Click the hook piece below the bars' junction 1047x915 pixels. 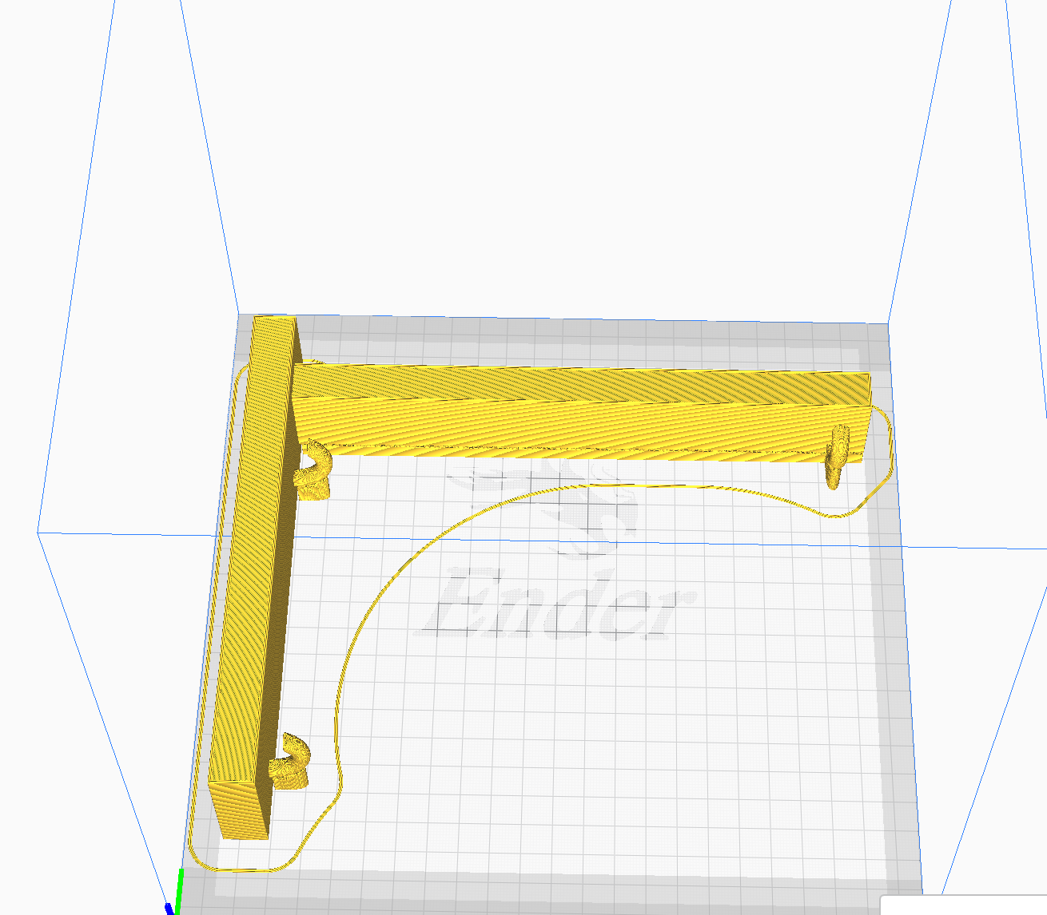click(x=313, y=470)
